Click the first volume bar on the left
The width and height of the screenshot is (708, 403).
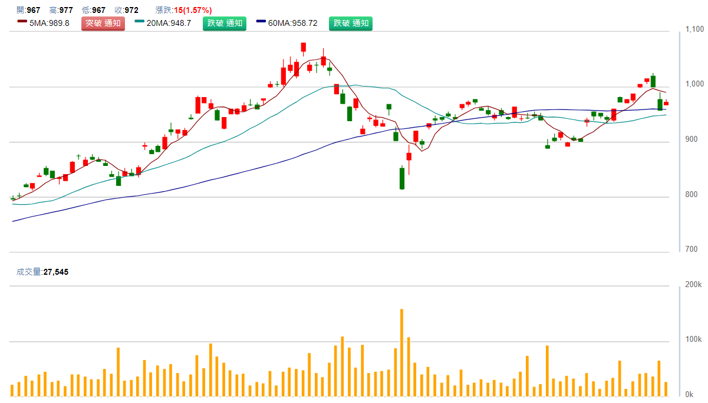tap(12, 390)
